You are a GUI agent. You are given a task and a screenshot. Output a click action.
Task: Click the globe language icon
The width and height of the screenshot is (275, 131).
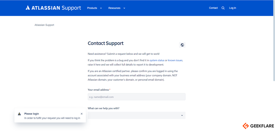182,45
